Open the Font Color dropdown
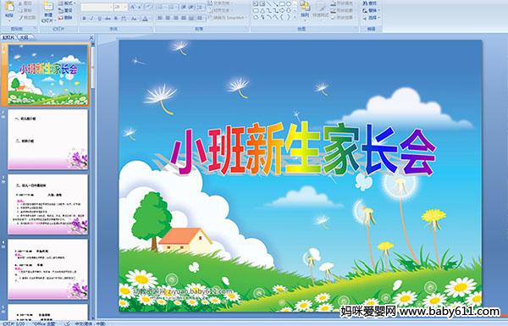The width and height of the screenshot is (508, 326). tap(145, 19)
